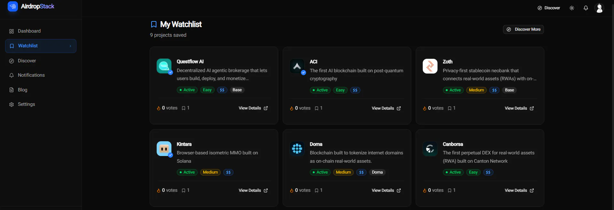Click the Base tag on Questflow AI
This screenshot has height=210, width=614.
tap(237, 90)
